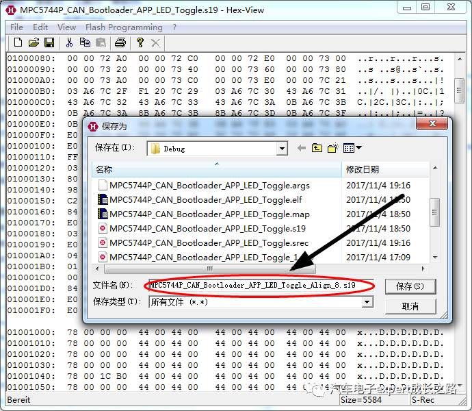
Task: Click address 01001040 row label
Action: coord(31,376)
